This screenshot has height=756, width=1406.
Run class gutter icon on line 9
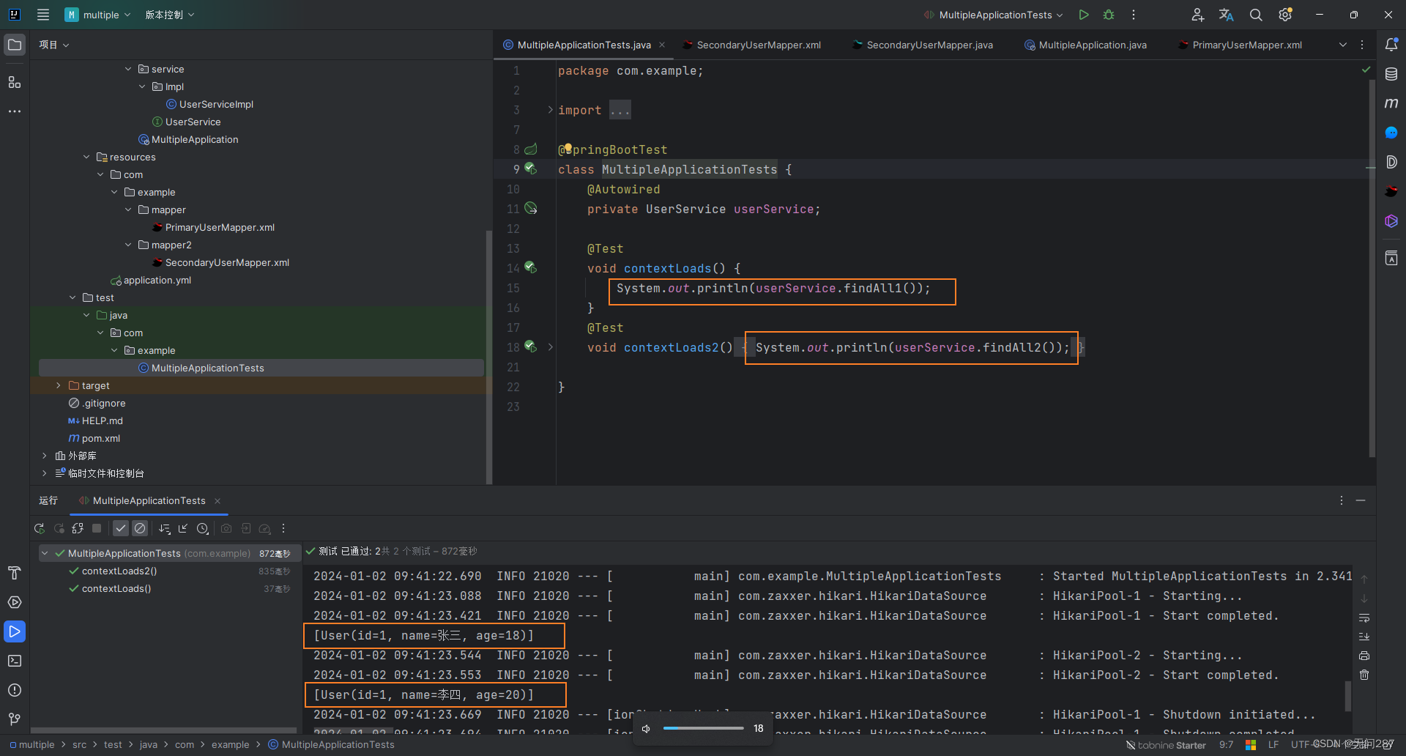pos(531,169)
